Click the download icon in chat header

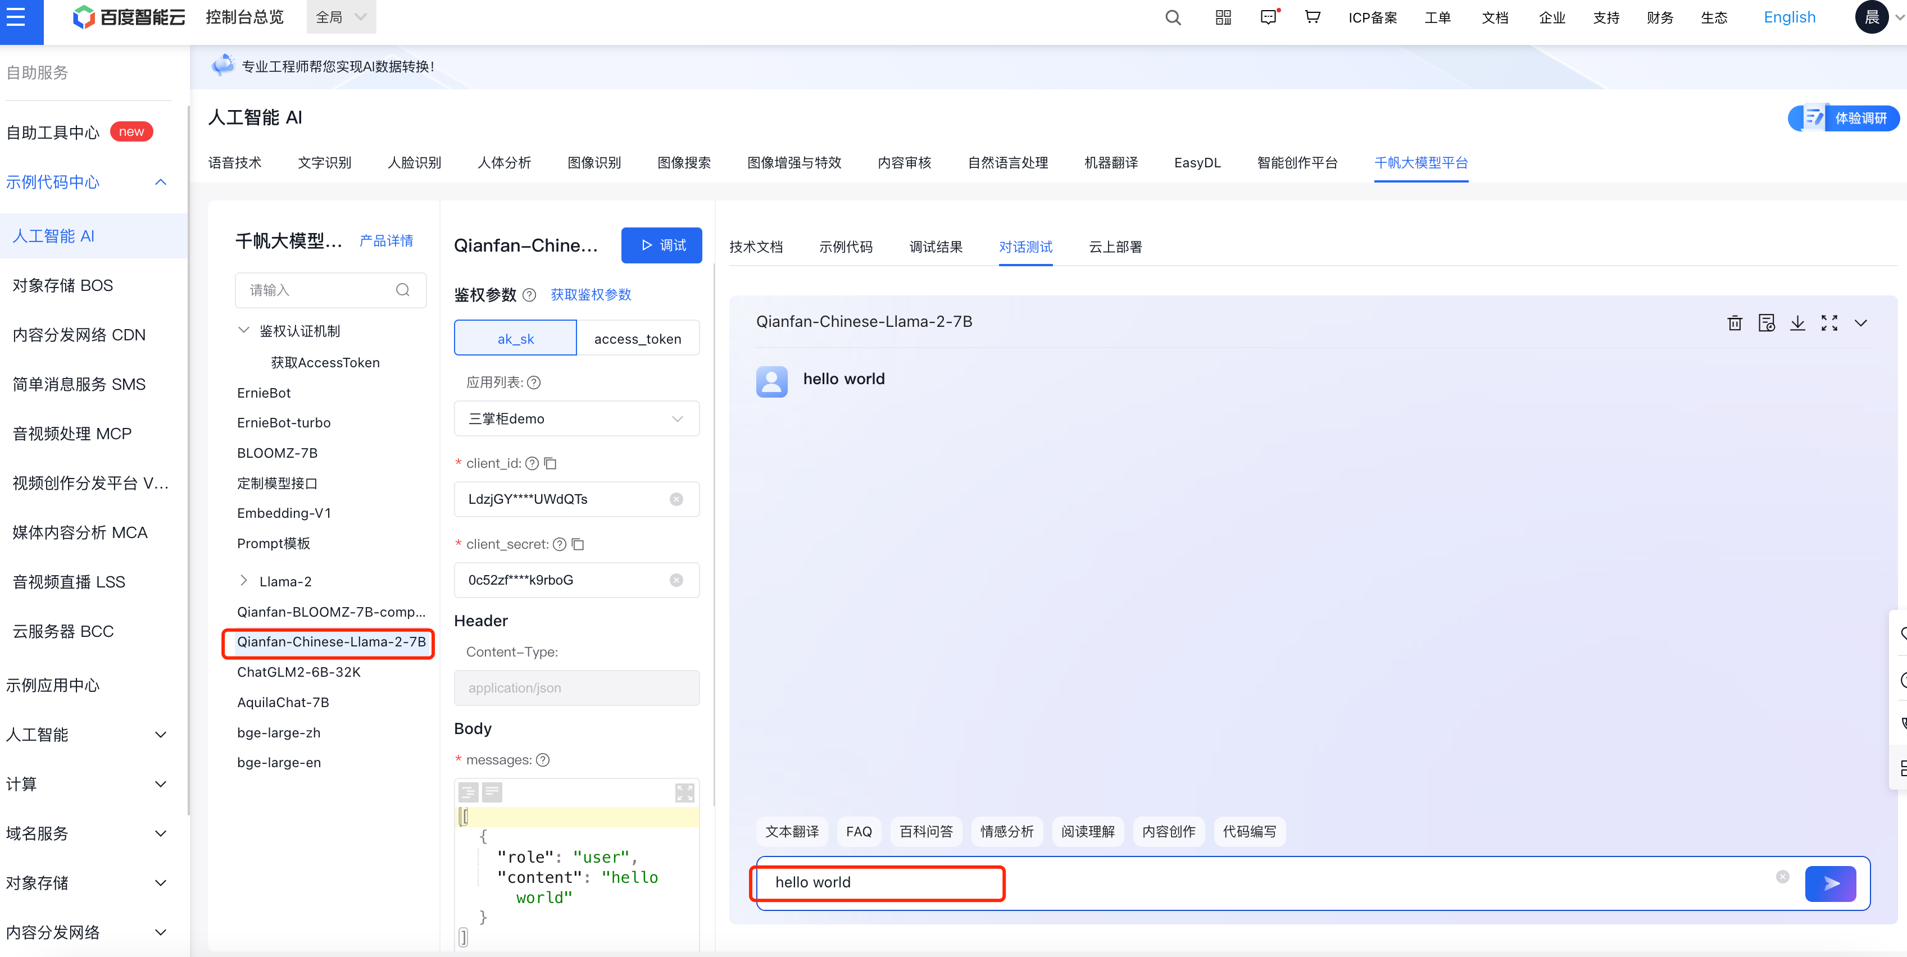(1797, 323)
